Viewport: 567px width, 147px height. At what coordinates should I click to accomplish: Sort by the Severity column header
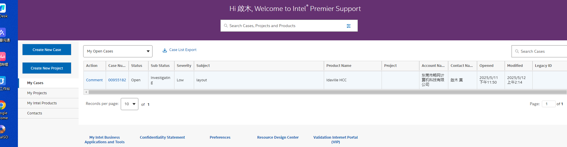click(184, 66)
